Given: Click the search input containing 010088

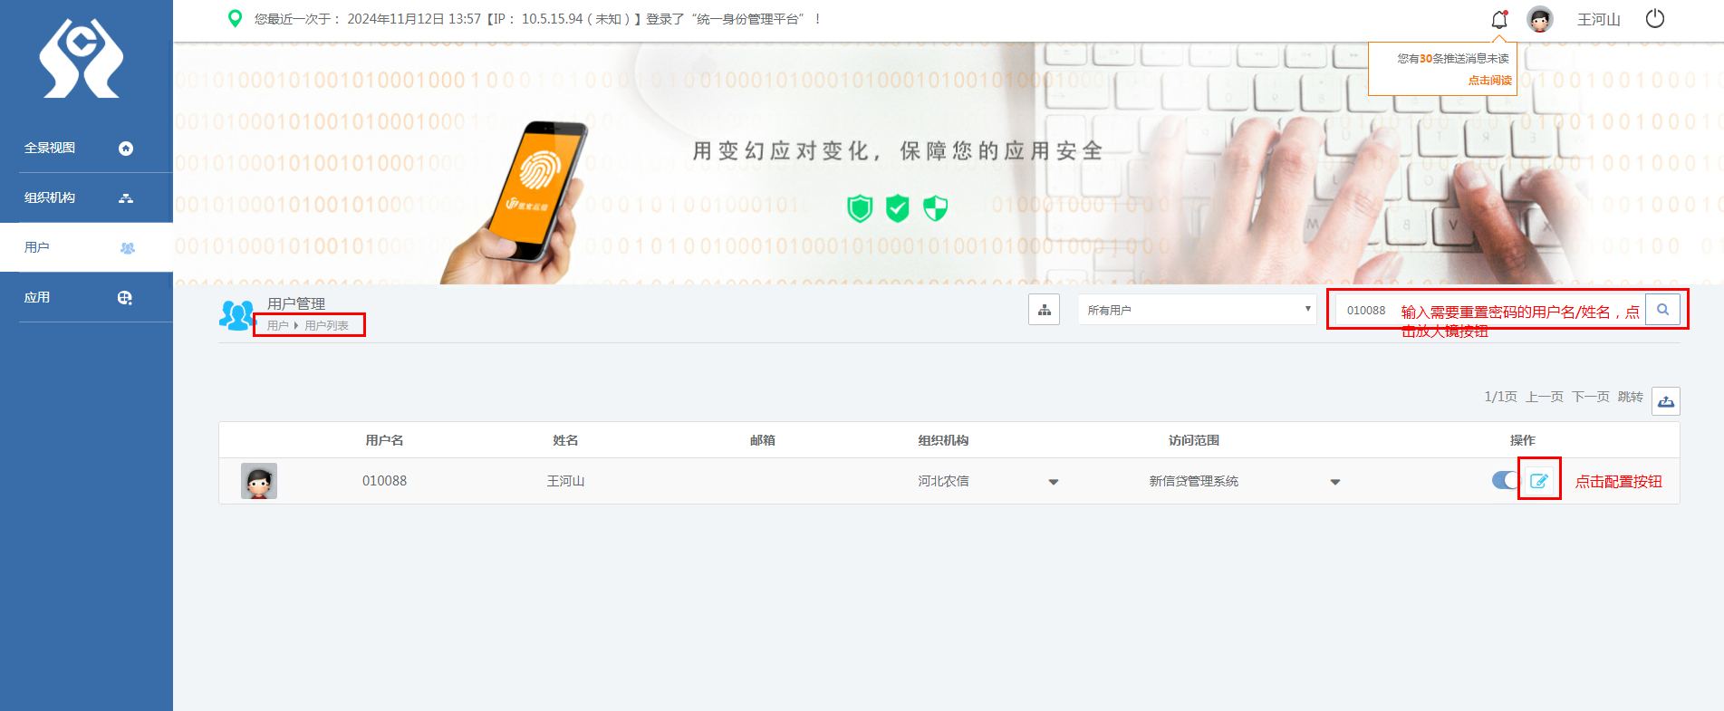Looking at the screenshot, I should coord(1490,310).
